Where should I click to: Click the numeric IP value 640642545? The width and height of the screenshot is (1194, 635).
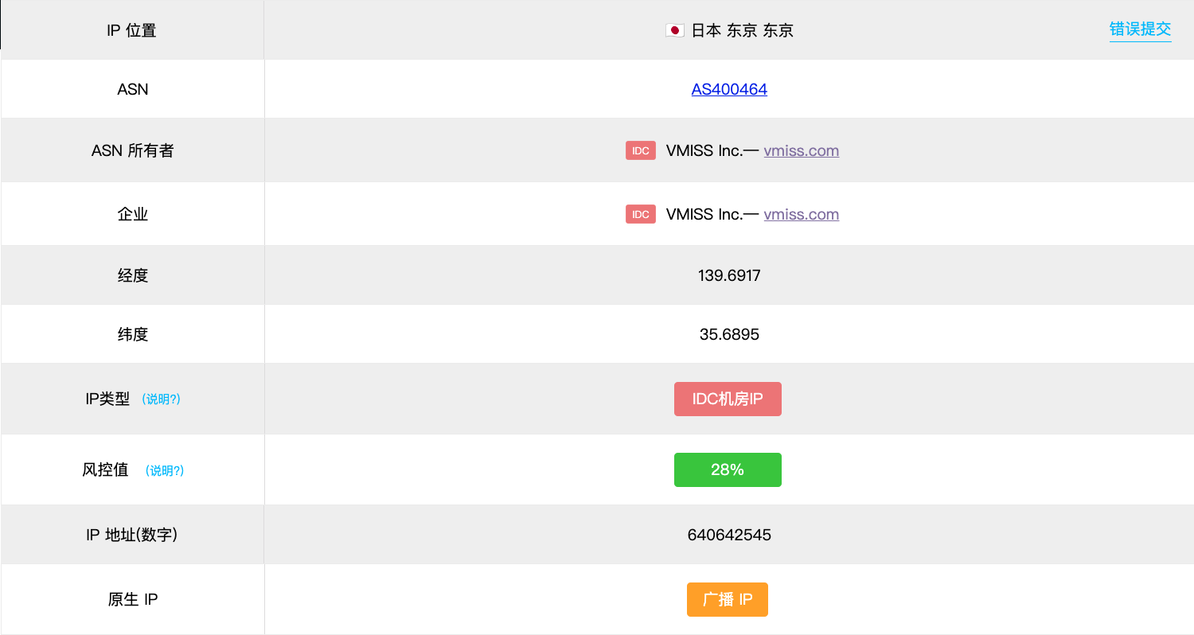click(x=729, y=535)
